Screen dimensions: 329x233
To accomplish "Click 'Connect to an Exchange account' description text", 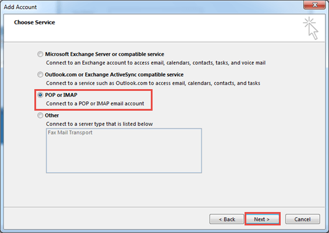I will [155, 63].
